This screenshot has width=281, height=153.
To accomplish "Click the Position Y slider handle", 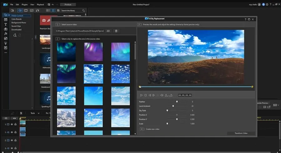I will [177, 119].
